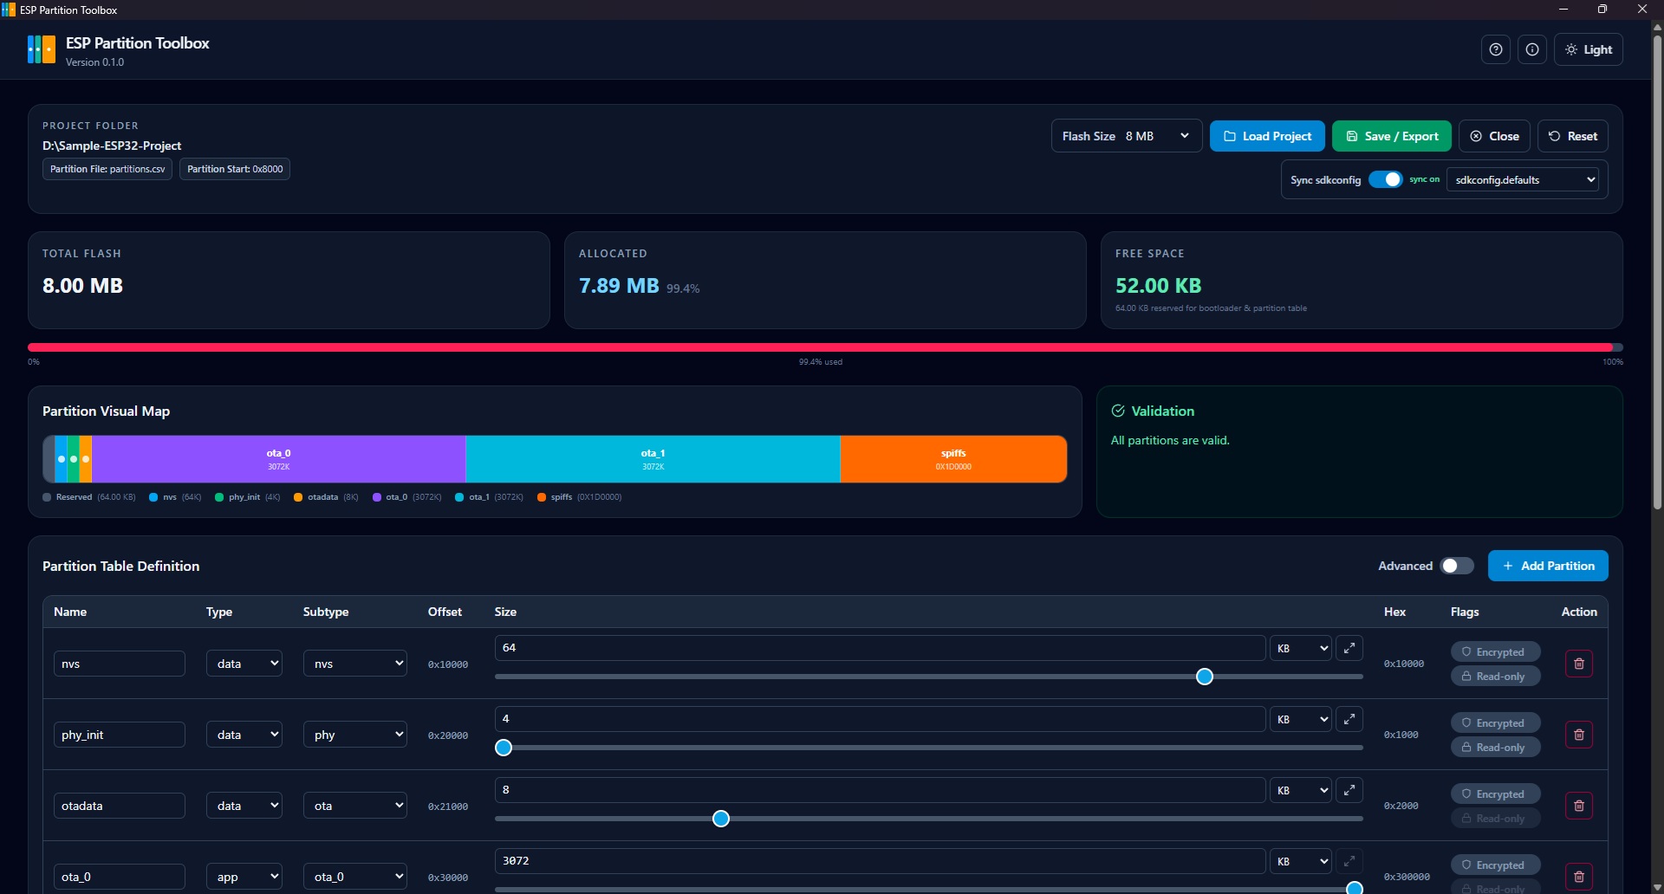This screenshot has height=894, width=1664.
Task: Click the ota_0 segment in visual map
Action: [x=279, y=459]
